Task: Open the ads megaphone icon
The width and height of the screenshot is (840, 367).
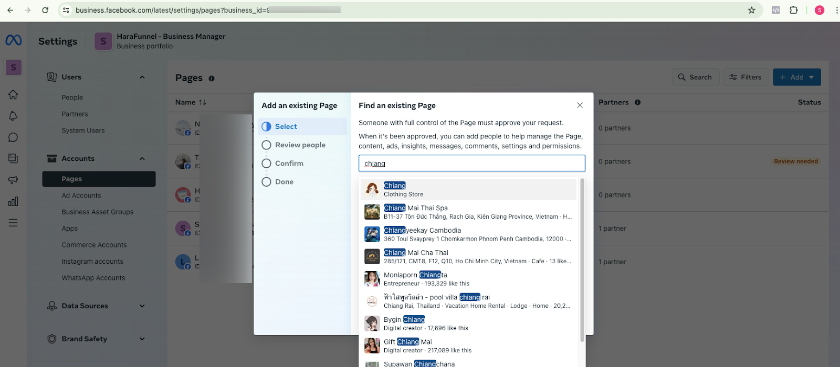Action: tap(13, 180)
